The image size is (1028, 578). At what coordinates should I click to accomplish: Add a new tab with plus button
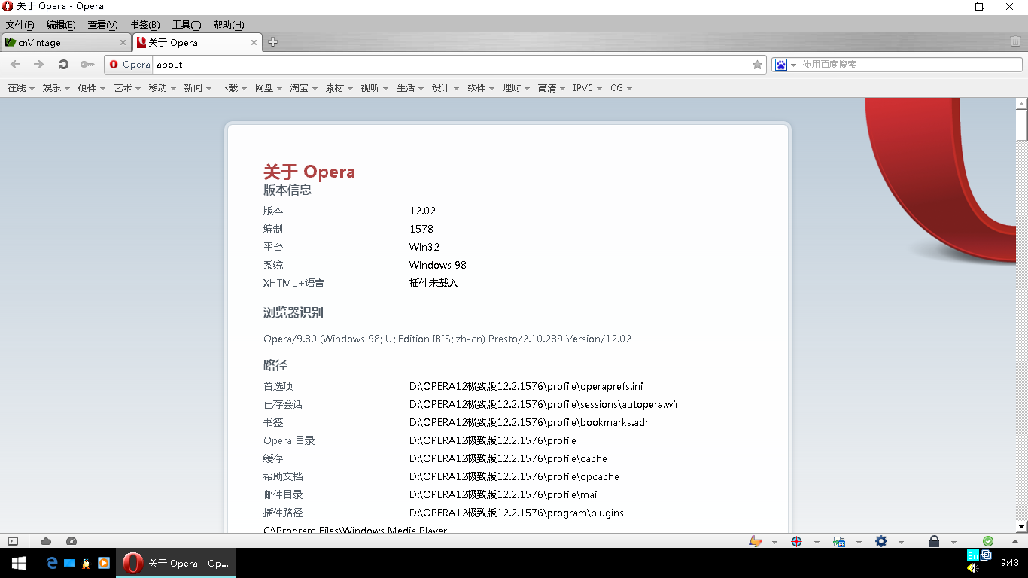pos(272,42)
